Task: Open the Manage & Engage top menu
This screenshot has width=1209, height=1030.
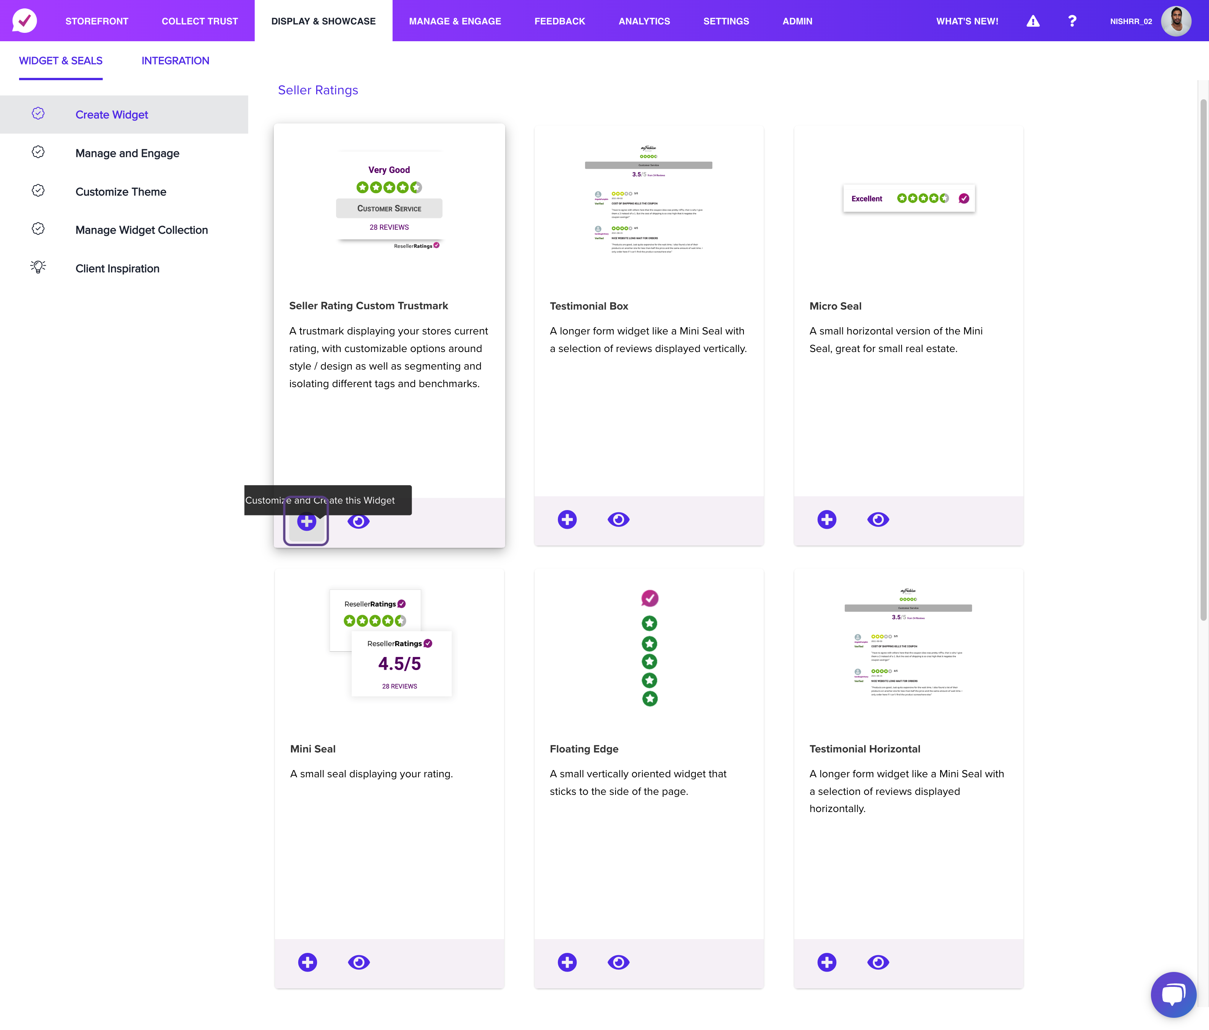Action: pos(454,21)
